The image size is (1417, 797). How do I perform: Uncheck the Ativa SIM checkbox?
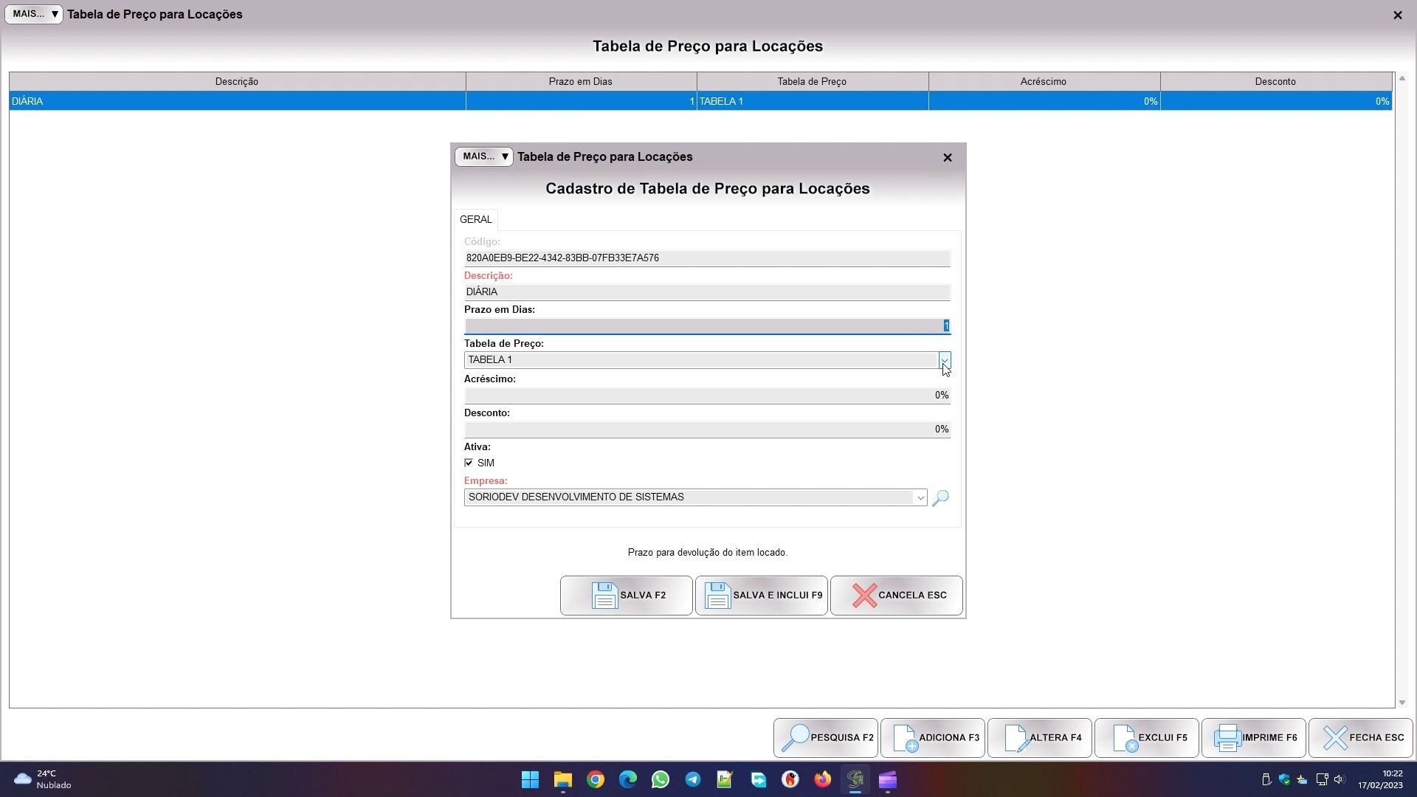click(x=469, y=463)
